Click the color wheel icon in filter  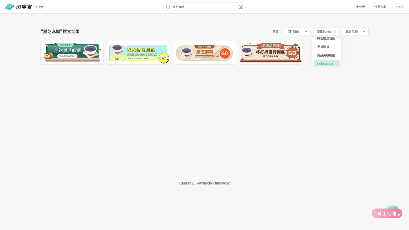click(x=290, y=32)
